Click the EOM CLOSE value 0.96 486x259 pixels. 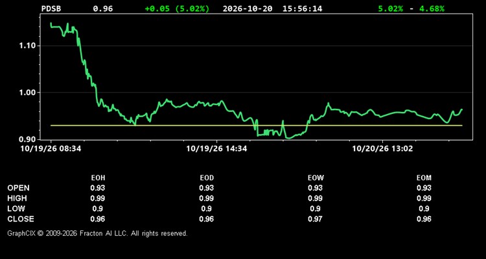(424, 219)
